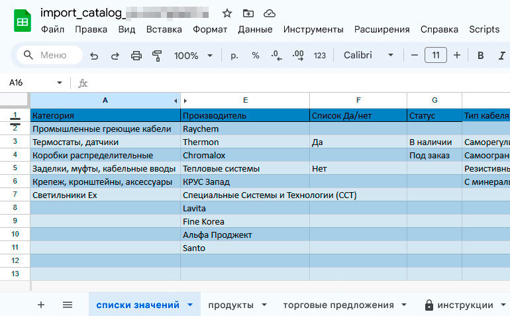Screen dimensions: 510x316
Task: Star the import_catalog document
Action: [227, 13]
